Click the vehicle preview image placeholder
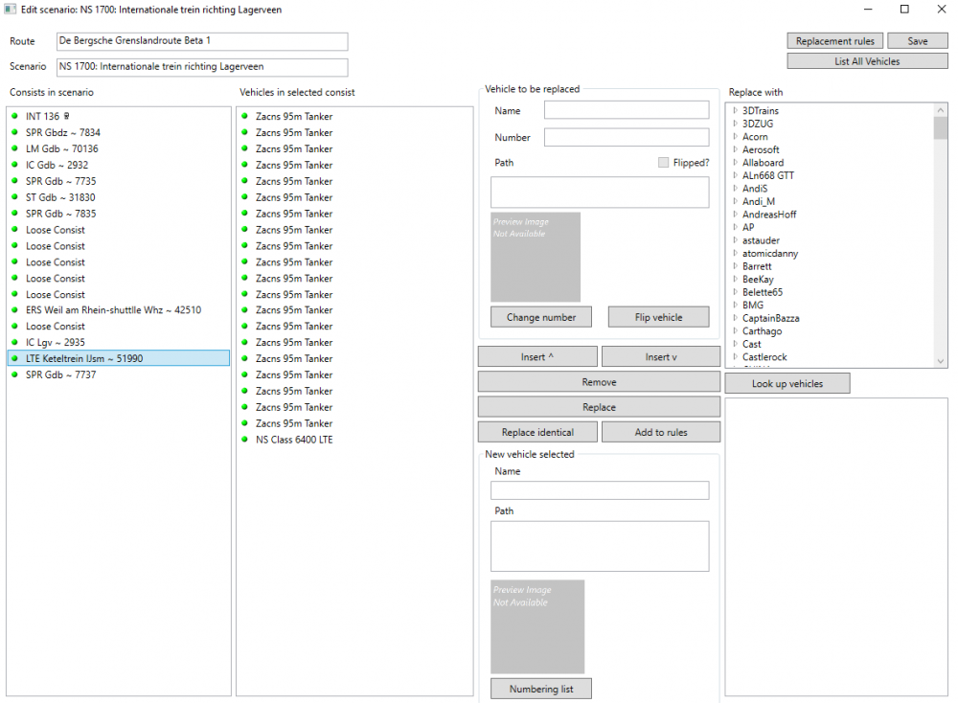958x703 pixels. 536,257
